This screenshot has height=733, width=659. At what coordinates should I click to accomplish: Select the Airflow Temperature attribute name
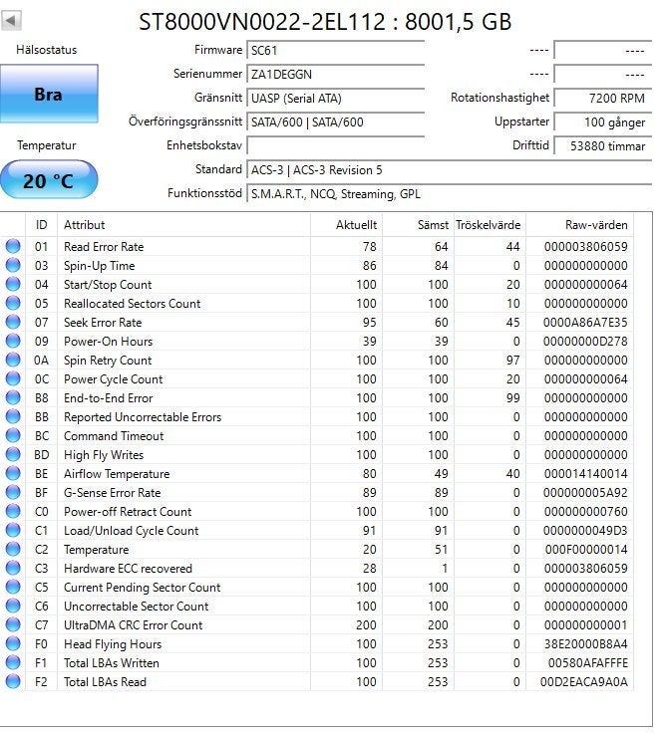[x=117, y=473]
